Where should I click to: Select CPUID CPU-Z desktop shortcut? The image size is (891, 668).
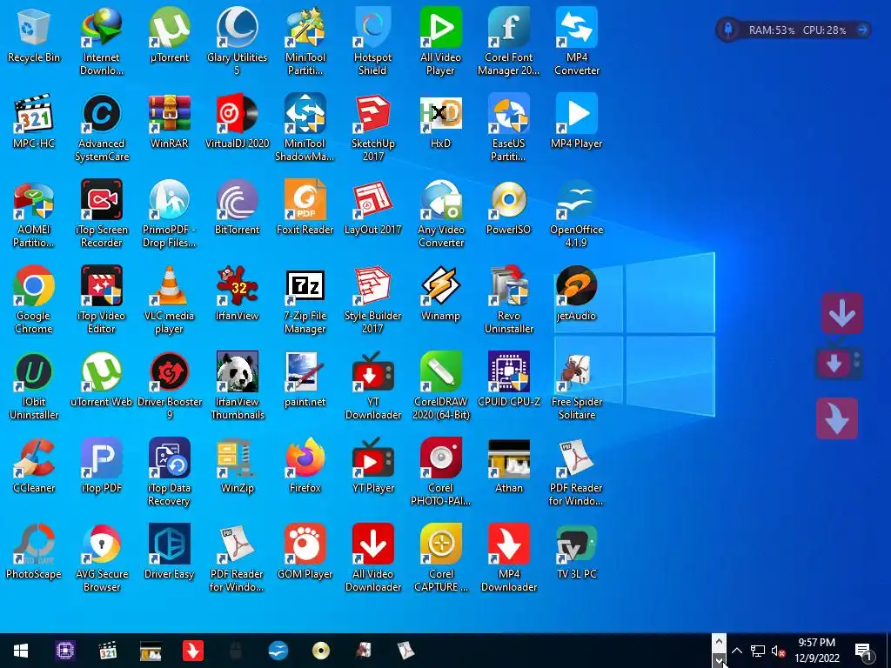508,381
